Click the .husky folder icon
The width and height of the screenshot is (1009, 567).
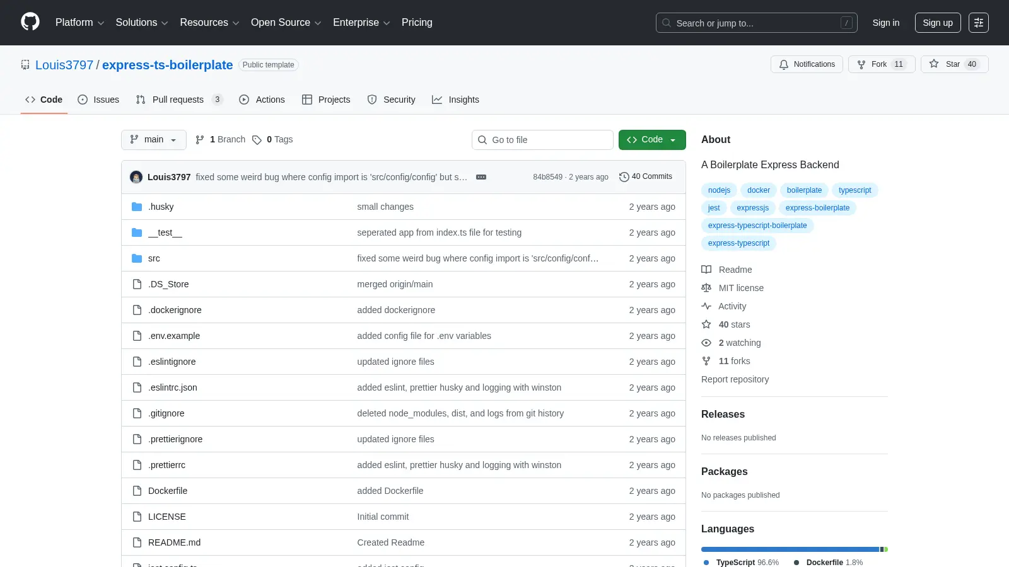pos(137,207)
